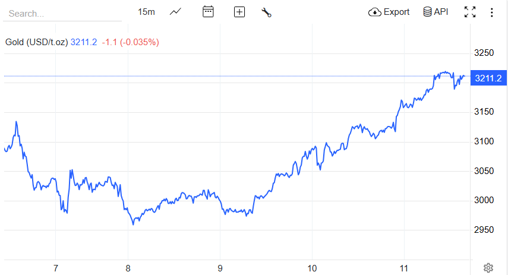Click the date 11 axis label
508x275 pixels.
(404, 268)
